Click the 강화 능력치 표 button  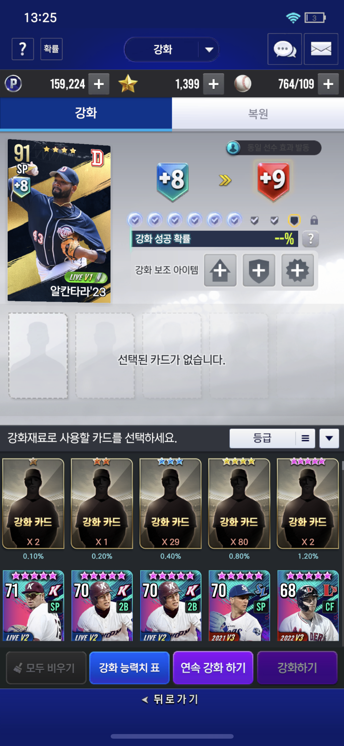[129, 668]
